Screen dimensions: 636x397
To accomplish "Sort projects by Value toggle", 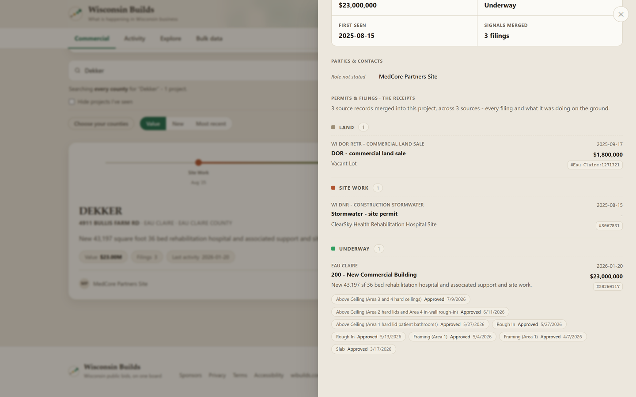I will click(153, 124).
